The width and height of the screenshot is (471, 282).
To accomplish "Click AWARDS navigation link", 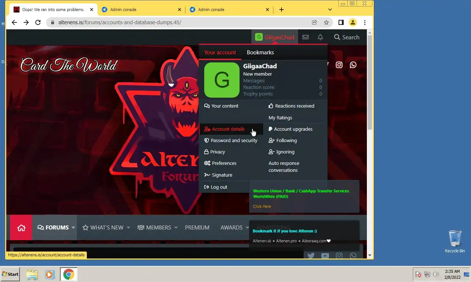I will 231,228.
